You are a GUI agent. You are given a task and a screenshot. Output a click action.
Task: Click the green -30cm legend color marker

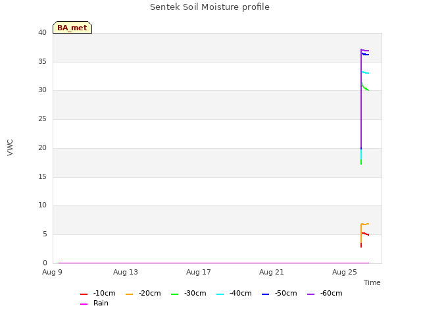tap(174, 294)
